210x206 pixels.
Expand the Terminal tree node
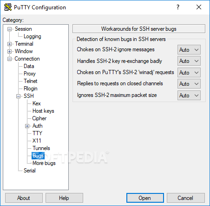pyautogui.click(x=10, y=44)
